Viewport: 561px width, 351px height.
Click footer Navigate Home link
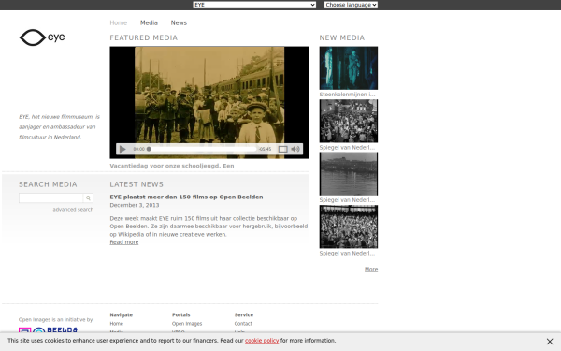tap(116, 324)
